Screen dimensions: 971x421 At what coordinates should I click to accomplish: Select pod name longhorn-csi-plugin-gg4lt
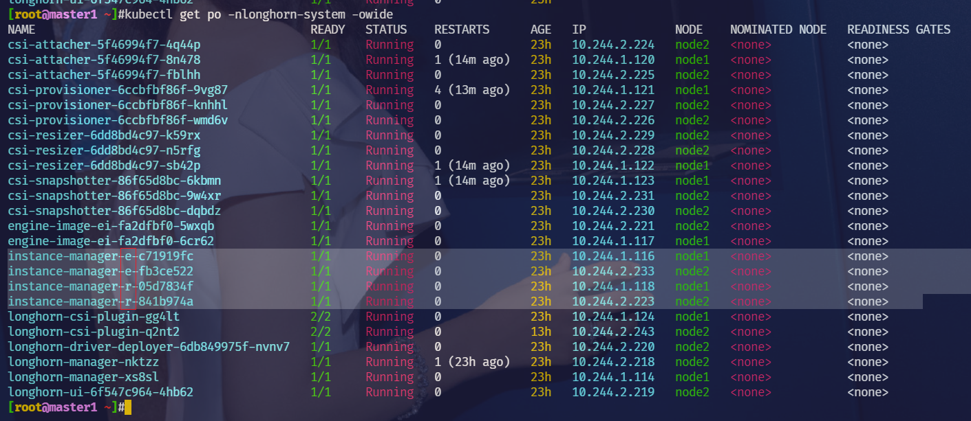[94, 317]
